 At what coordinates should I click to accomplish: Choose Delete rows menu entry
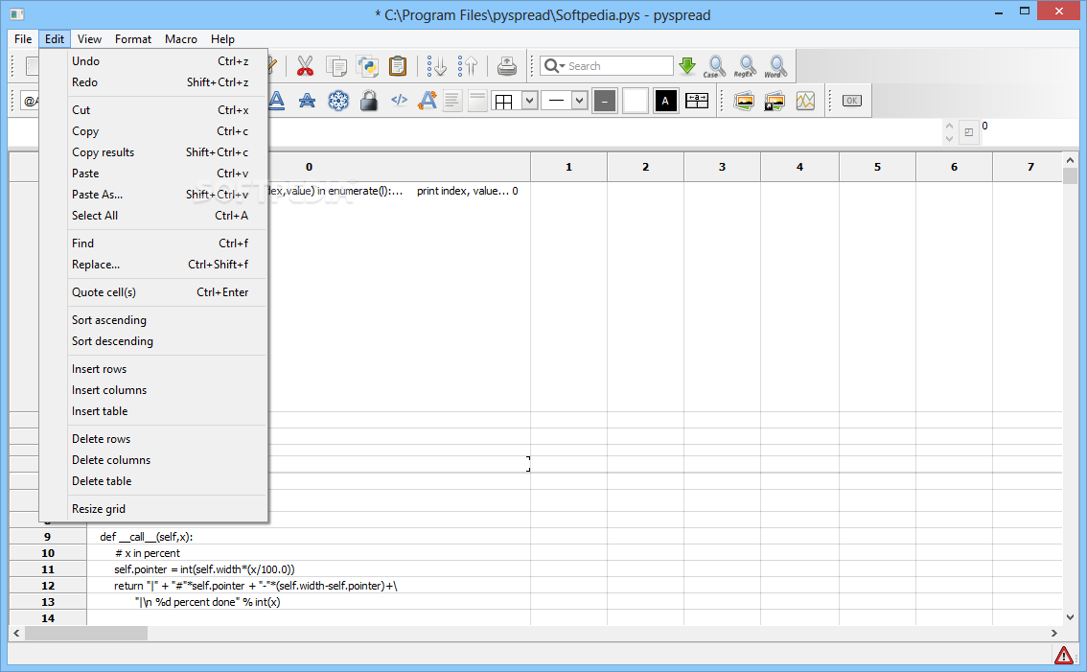tap(153, 438)
